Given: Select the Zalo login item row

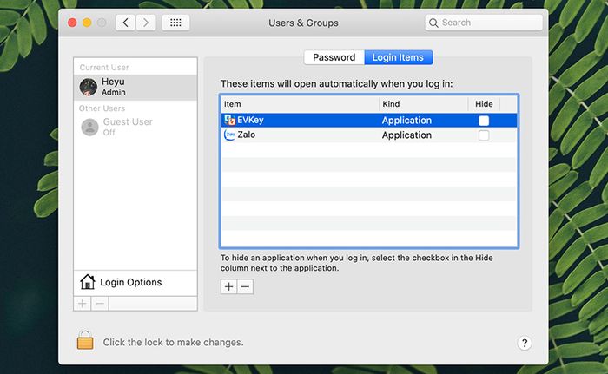Looking at the screenshot, I should [369, 135].
